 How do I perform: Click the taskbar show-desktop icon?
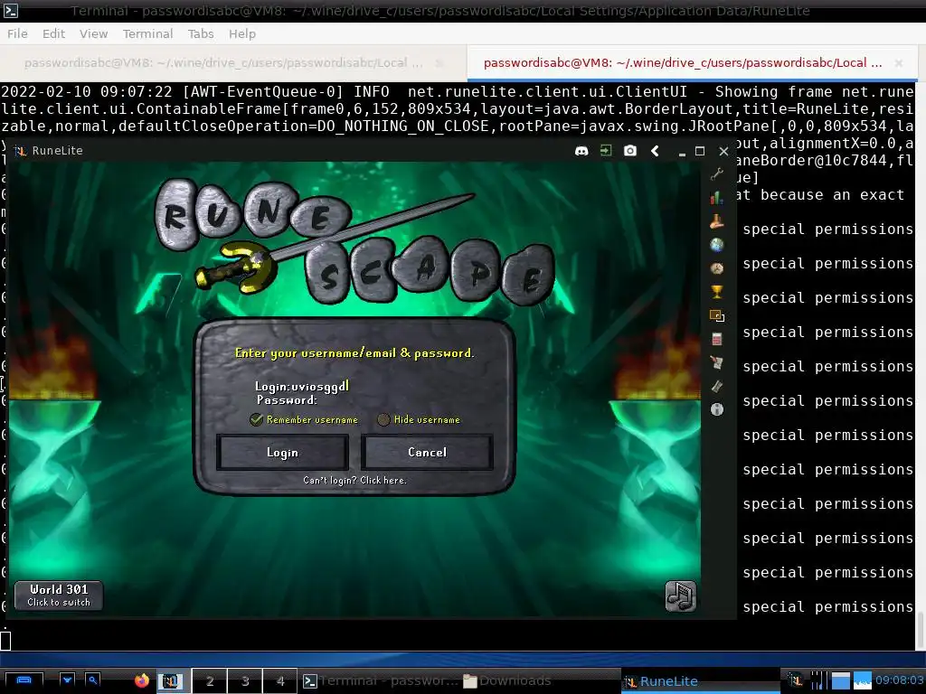point(24,681)
